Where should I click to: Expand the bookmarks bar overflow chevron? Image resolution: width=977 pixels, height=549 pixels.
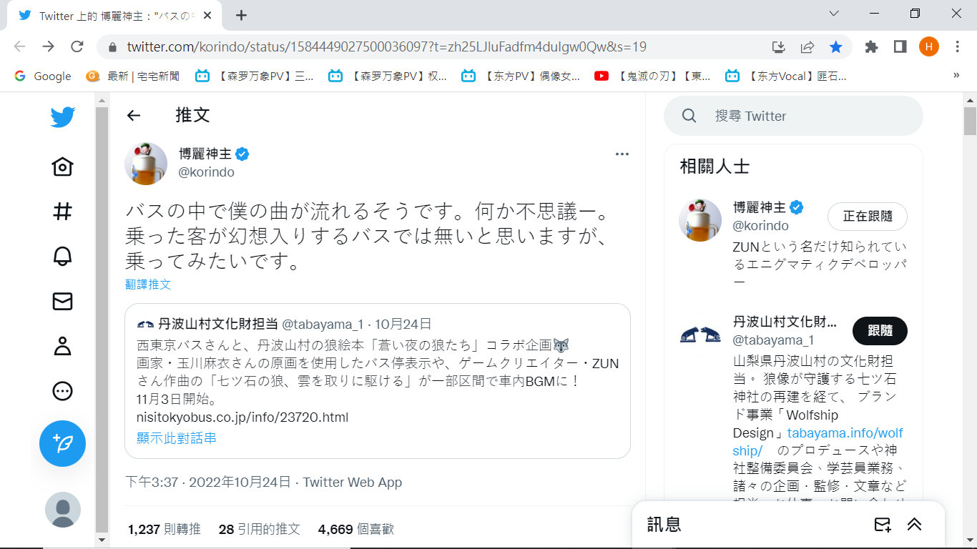956,76
